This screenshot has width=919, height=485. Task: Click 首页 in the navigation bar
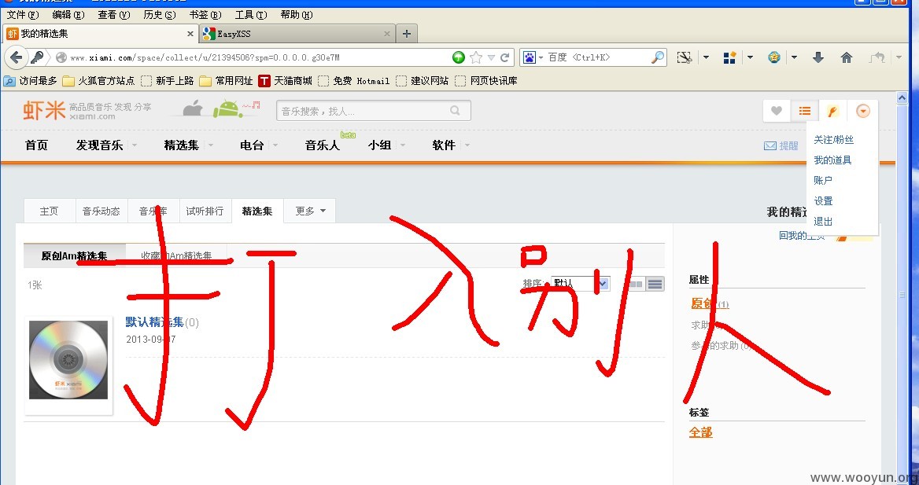(x=36, y=145)
